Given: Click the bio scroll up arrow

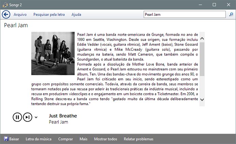Looking at the screenshot, I should [x=202, y=39].
